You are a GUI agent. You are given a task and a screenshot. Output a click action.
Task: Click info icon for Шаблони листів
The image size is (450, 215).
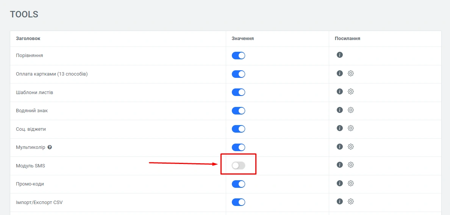tap(340, 91)
